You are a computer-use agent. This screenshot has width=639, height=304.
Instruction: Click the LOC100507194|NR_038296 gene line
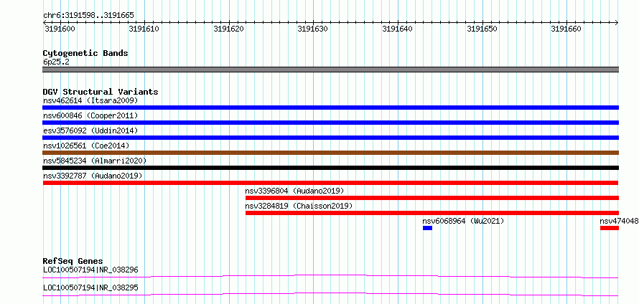pyautogui.click(x=330, y=276)
